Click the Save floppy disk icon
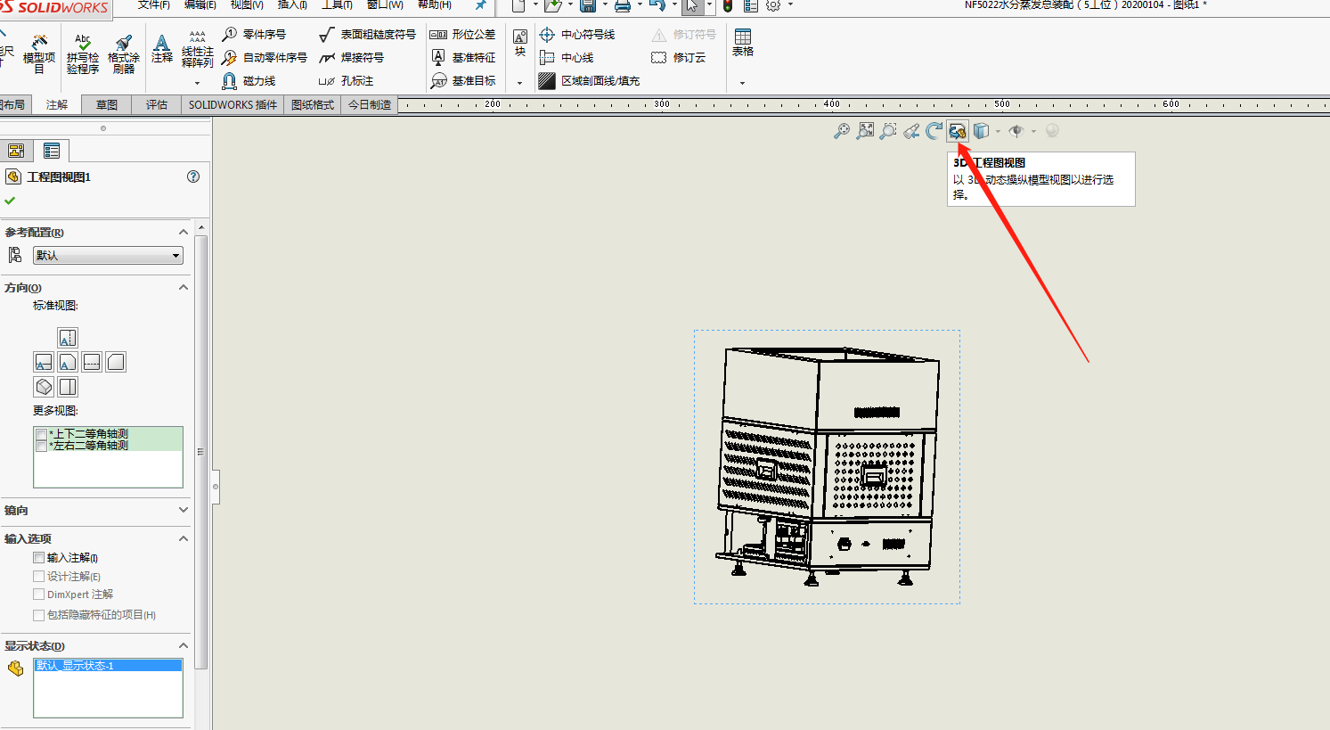This screenshot has height=730, width=1330. pyautogui.click(x=588, y=5)
